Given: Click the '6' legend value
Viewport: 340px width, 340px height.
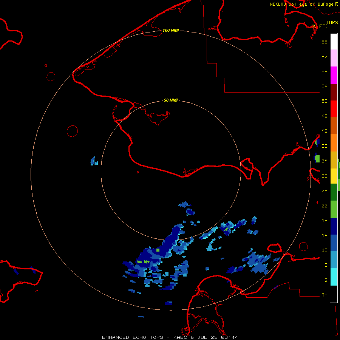Looking at the screenshot, I should (326, 265).
